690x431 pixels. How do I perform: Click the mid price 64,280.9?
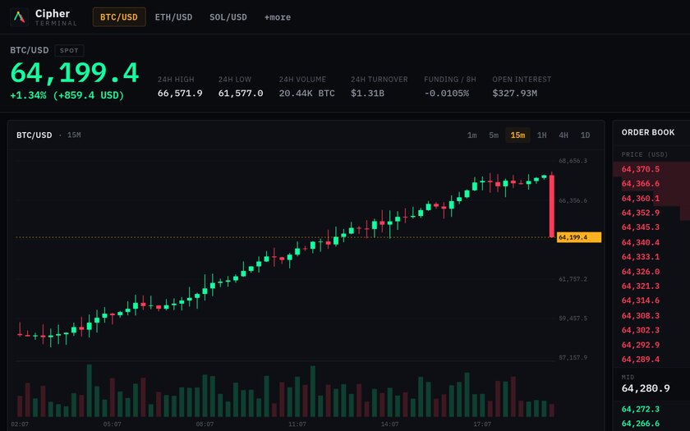tap(646, 388)
